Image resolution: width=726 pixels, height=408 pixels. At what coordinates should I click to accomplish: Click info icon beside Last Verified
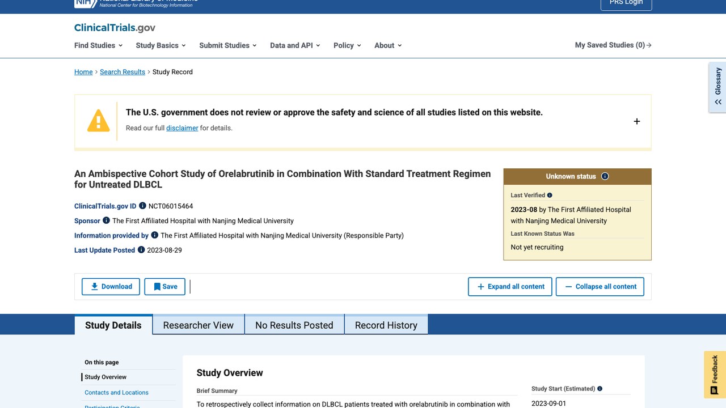[550, 195]
